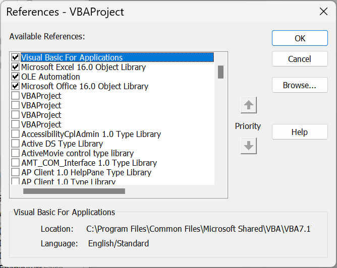Click the horizontal scrollbar thumb below the list
This screenshot has width=337, height=268.
click(x=74, y=191)
